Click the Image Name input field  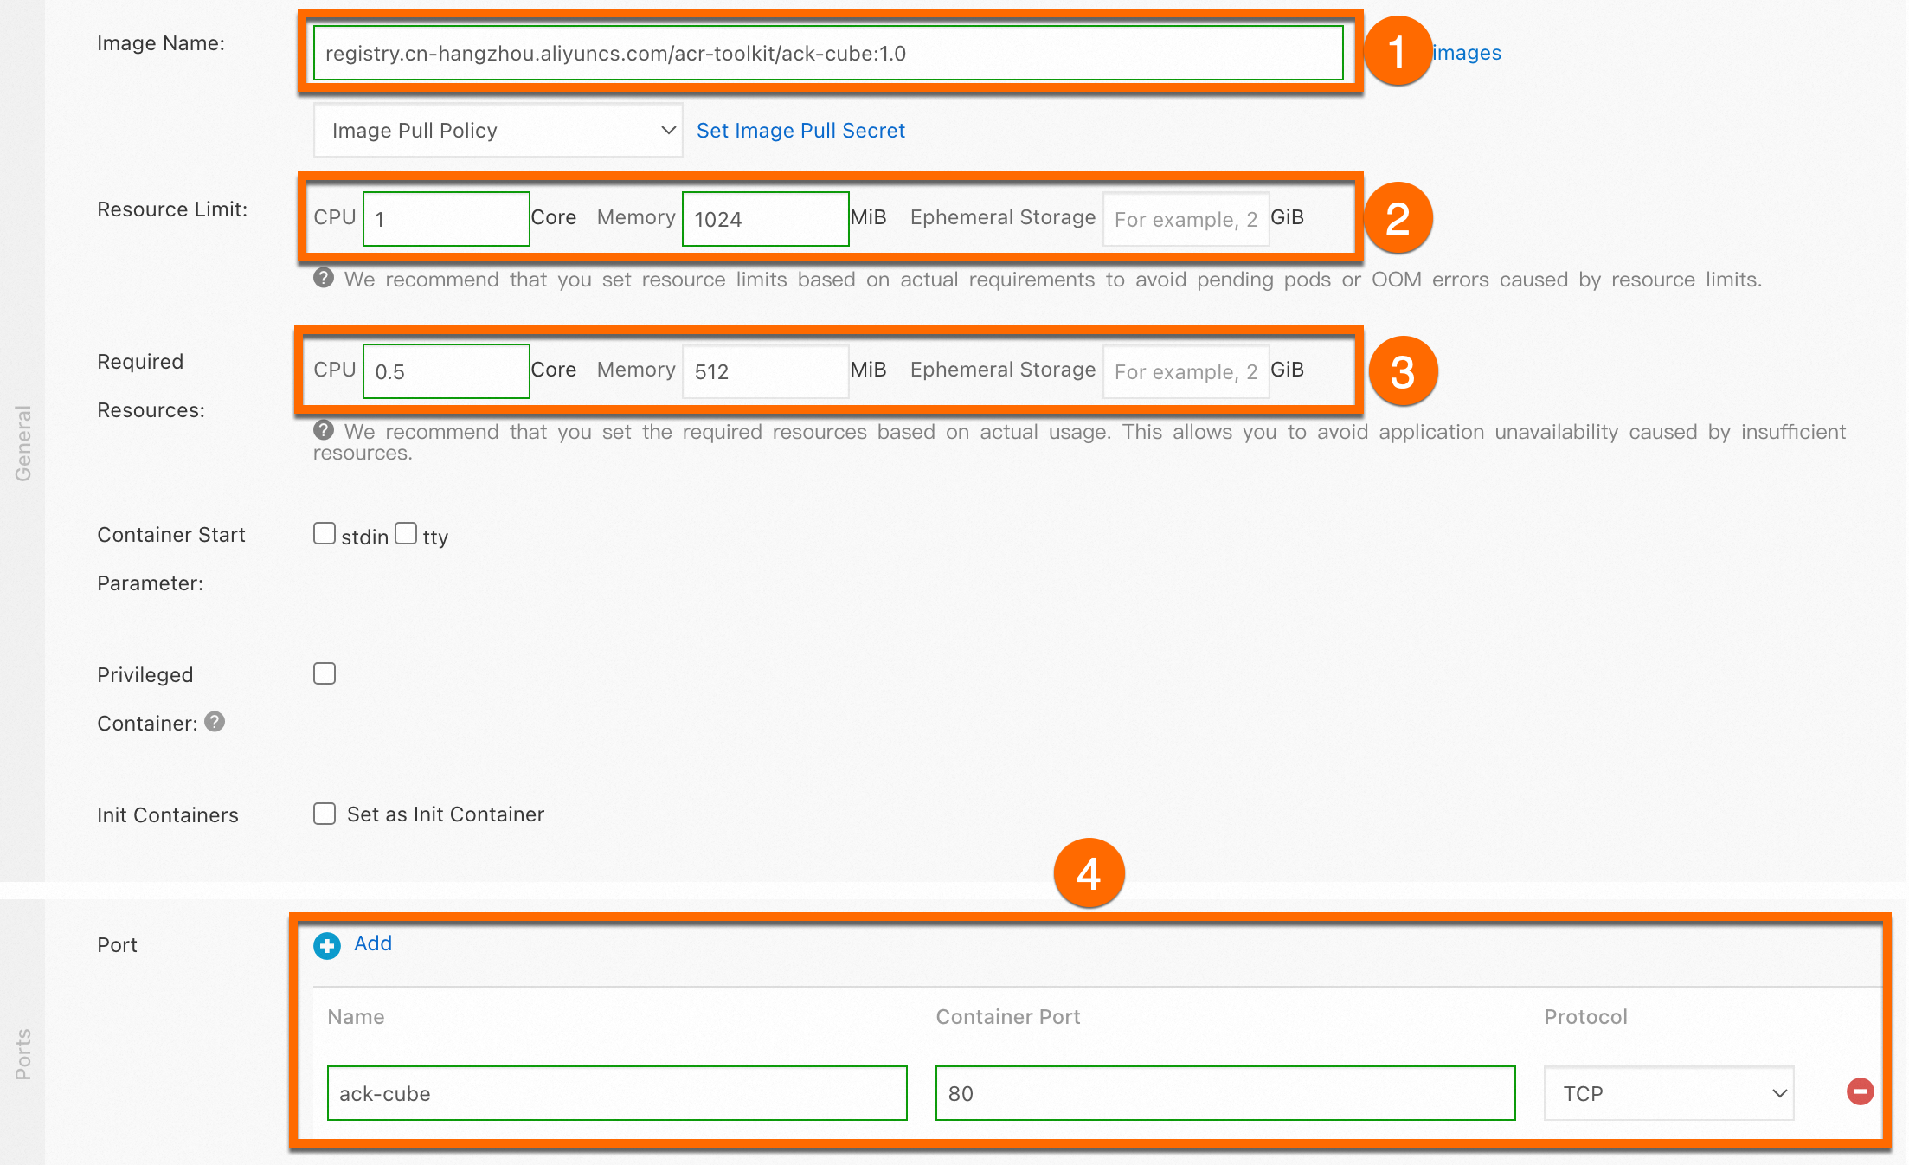826,53
